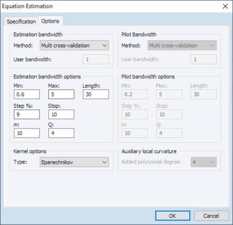The width and height of the screenshot is (233, 225).
Task: Click the estimation Stop field showing 10
Action: (x=61, y=115)
